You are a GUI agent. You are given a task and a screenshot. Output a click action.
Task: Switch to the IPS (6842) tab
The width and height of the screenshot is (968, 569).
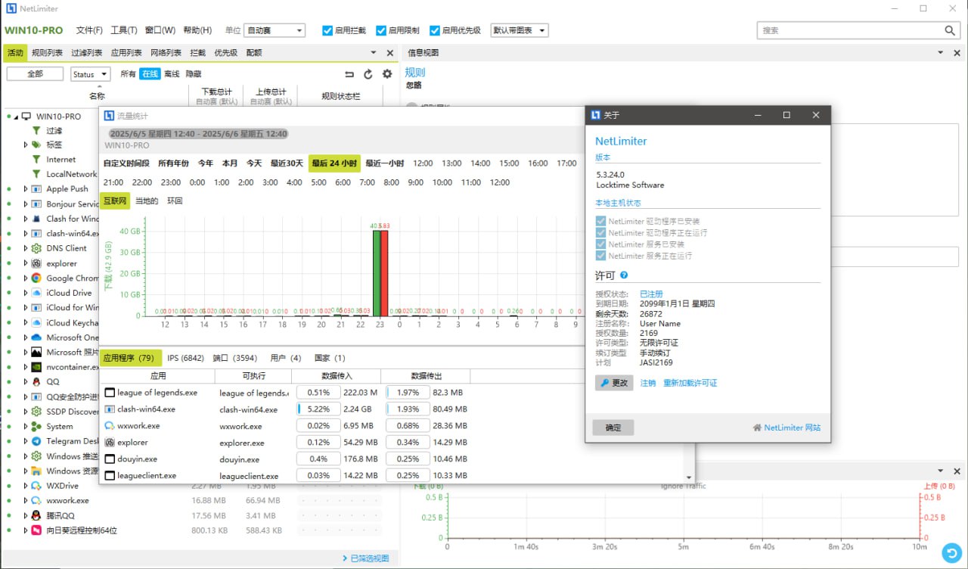click(x=185, y=358)
